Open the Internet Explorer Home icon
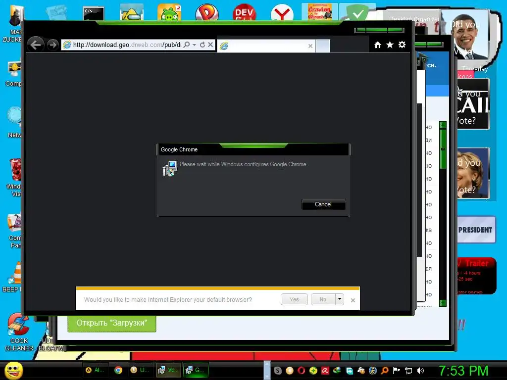Screen dimensions: 507x380 point(378,45)
